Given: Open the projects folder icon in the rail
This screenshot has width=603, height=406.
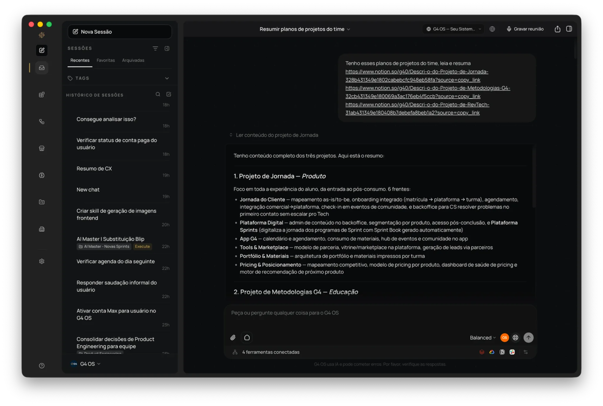Looking at the screenshot, I should tap(42, 202).
